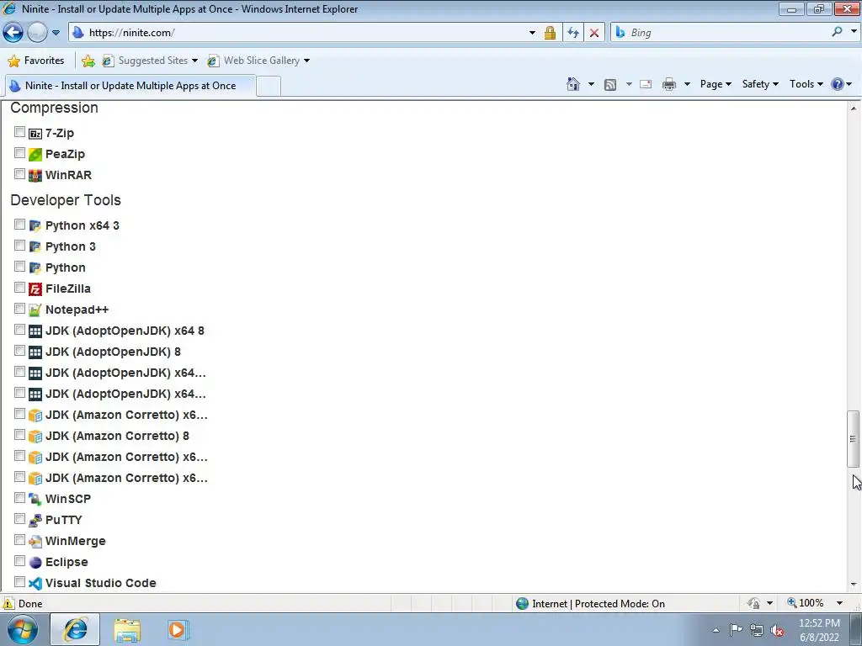Image resolution: width=862 pixels, height=646 pixels.
Task: Click into the Bing search box
Action: coord(728,33)
